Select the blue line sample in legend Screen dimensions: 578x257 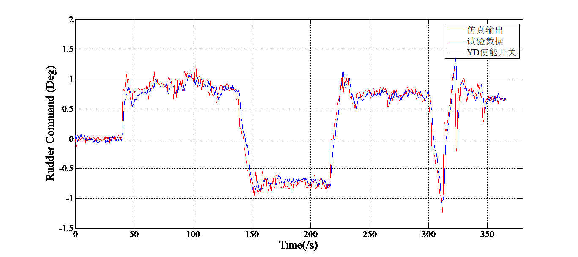(x=456, y=30)
